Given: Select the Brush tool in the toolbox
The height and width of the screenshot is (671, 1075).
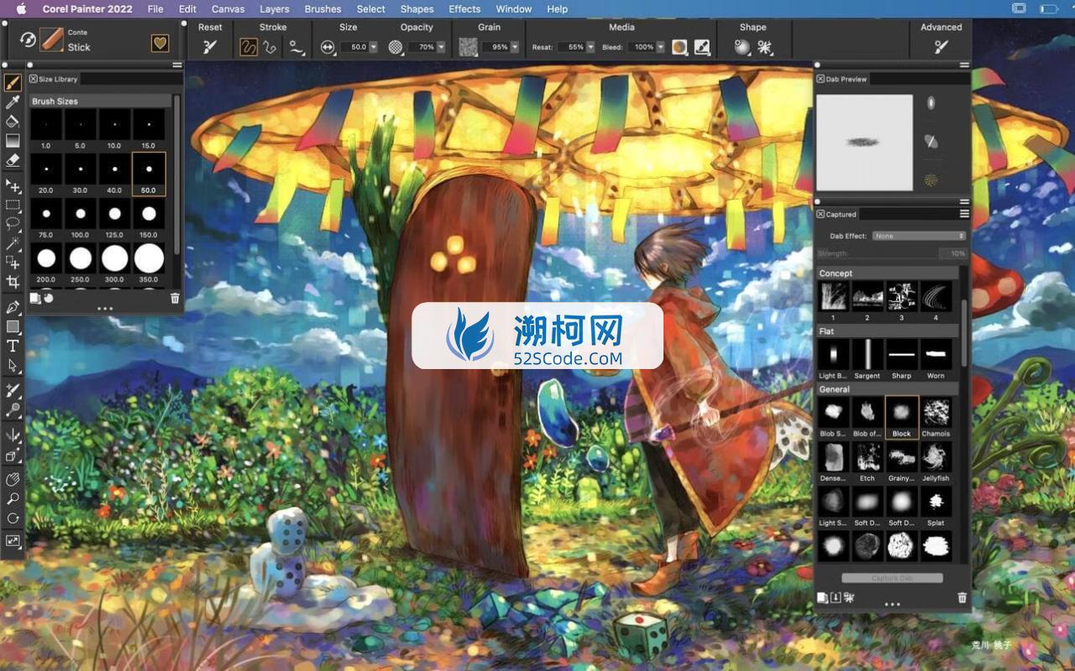Looking at the screenshot, I should pyautogui.click(x=13, y=83).
